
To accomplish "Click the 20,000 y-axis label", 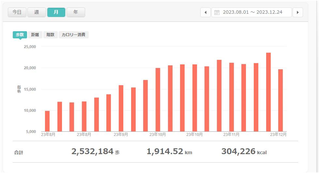I will (30, 68).
